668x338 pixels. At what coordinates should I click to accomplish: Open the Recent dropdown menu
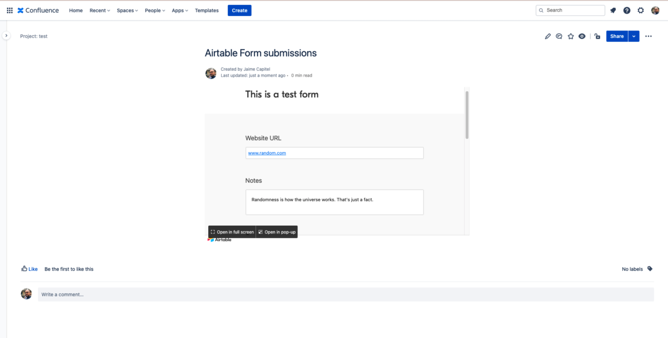tap(100, 11)
